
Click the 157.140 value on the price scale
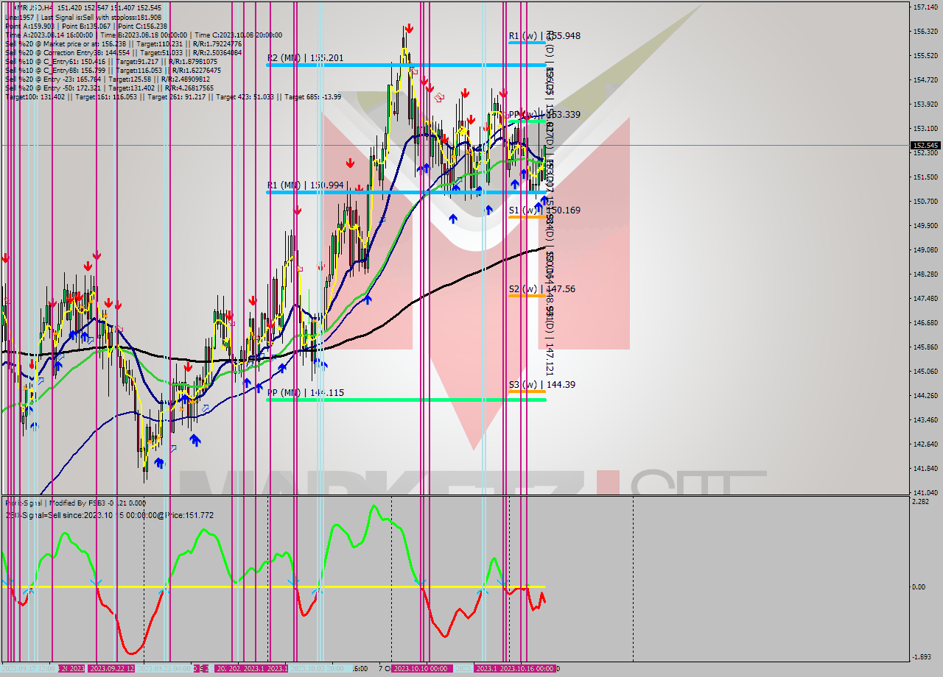[925, 7]
